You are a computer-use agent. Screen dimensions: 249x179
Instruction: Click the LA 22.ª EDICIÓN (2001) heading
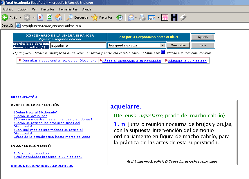pos(31,146)
